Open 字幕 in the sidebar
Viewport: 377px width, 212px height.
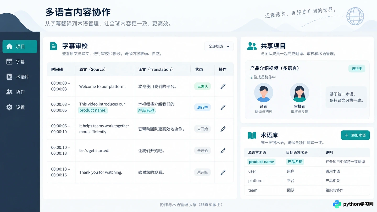[20, 62]
